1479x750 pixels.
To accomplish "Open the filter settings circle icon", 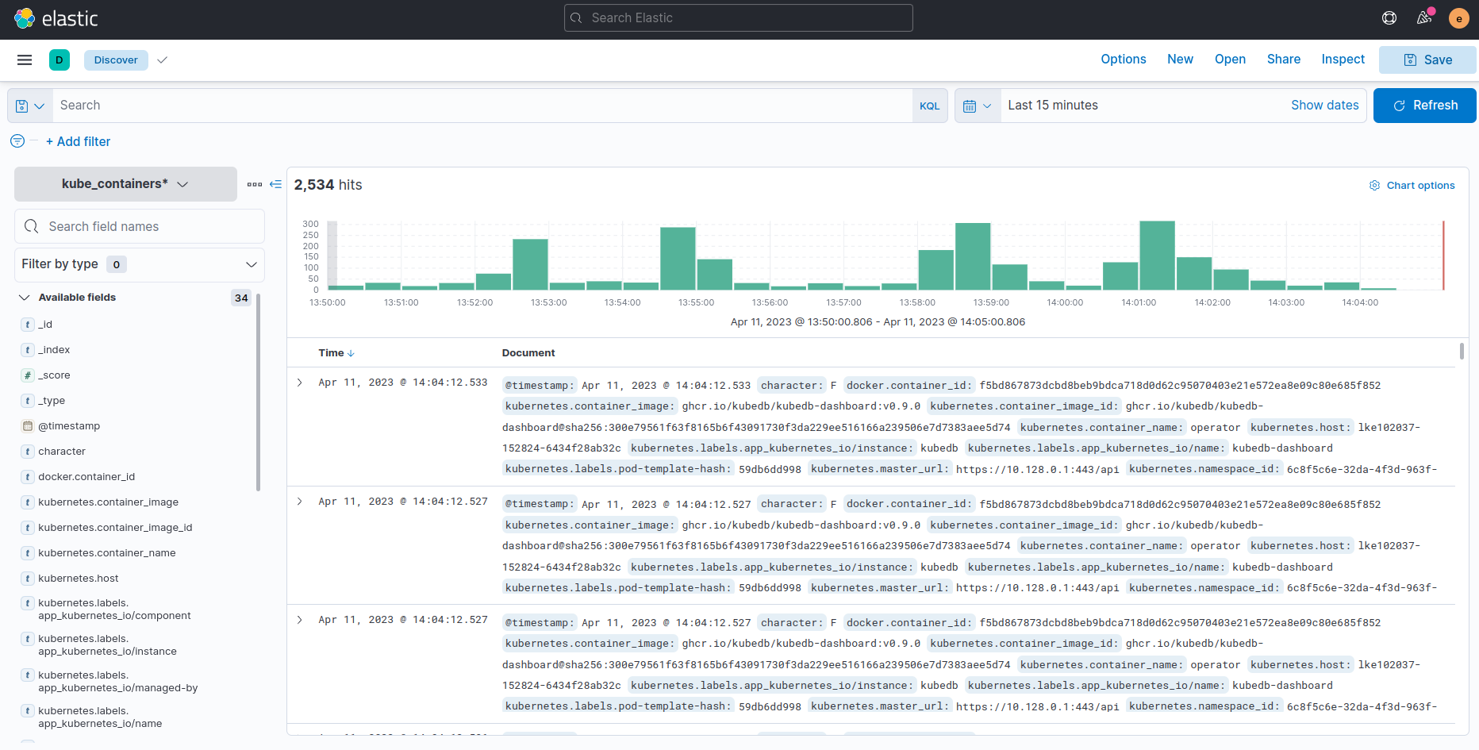I will click(17, 140).
